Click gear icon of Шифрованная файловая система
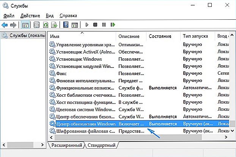Screen dimensions: 236x157 (52, 131)
